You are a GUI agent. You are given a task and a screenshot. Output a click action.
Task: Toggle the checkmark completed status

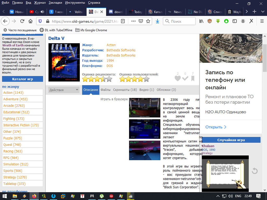185,78
